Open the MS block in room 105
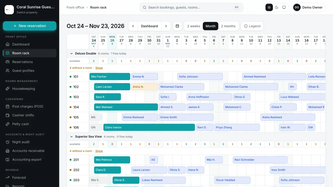 pyautogui.click(x=96, y=117)
